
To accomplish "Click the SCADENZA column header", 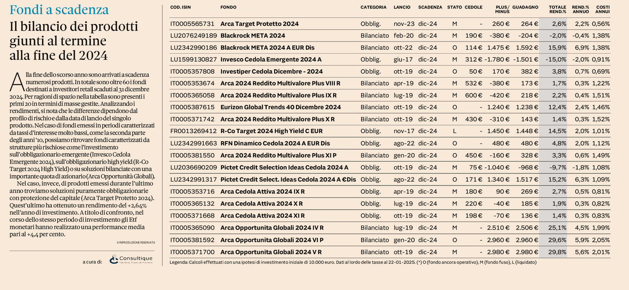I will pyautogui.click(x=430, y=7).
